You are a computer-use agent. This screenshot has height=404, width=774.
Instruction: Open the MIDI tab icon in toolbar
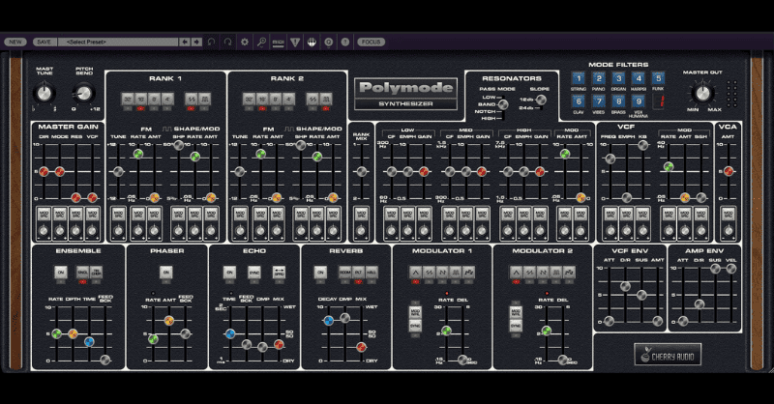[279, 42]
